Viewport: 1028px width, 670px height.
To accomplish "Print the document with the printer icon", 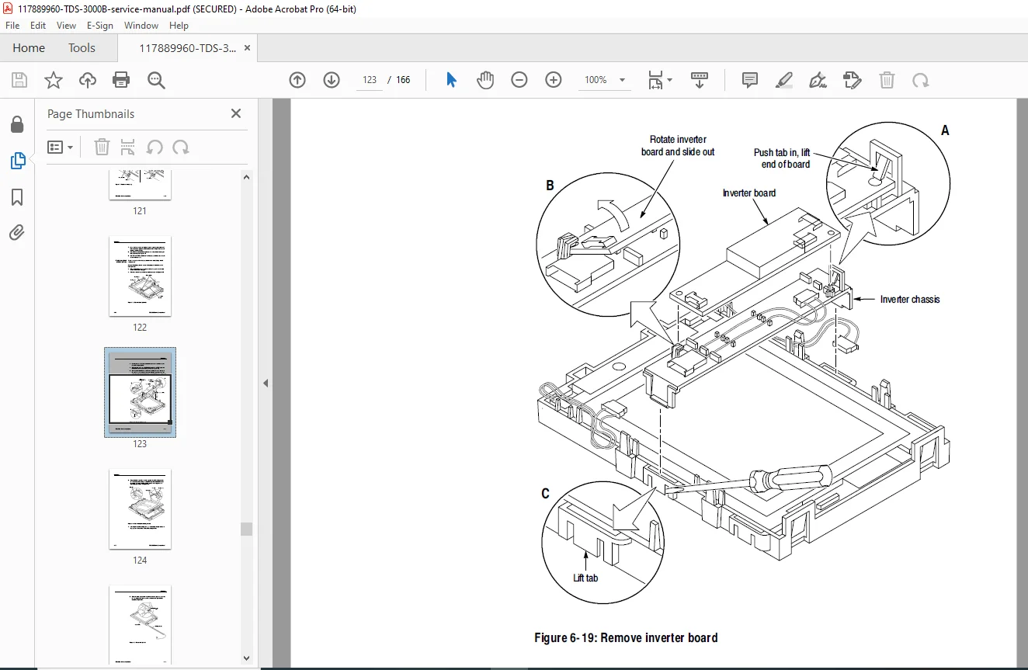I will pyautogui.click(x=121, y=80).
